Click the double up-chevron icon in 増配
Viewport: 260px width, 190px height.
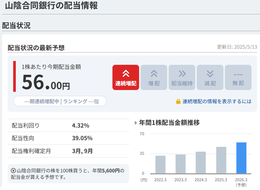point(154,73)
